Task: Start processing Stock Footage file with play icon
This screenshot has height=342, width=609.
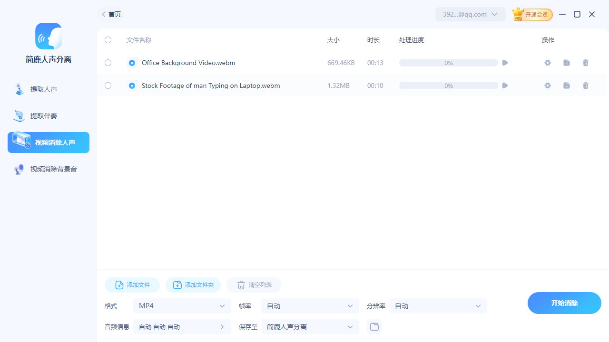Action: point(505,85)
